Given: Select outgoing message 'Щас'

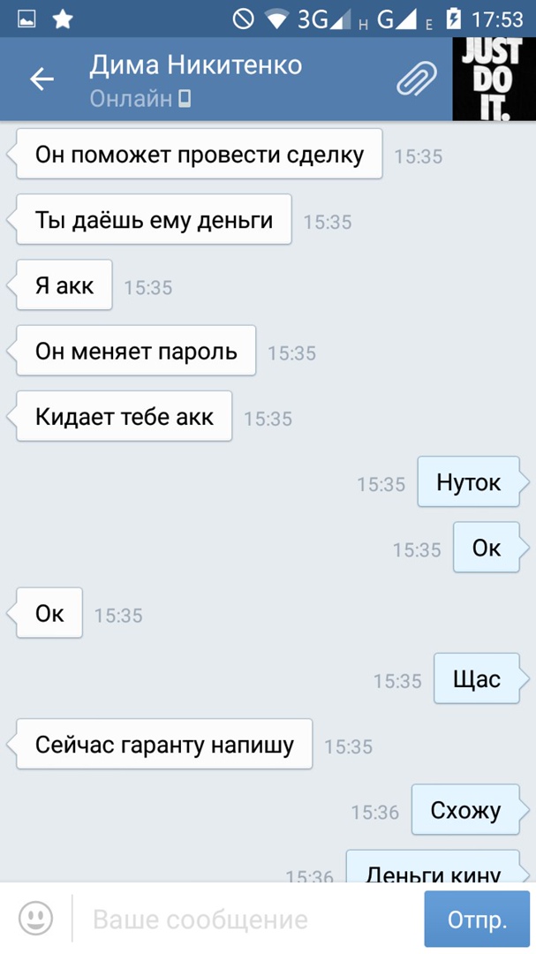Looking at the screenshot, I should click(x=477, y=678).
